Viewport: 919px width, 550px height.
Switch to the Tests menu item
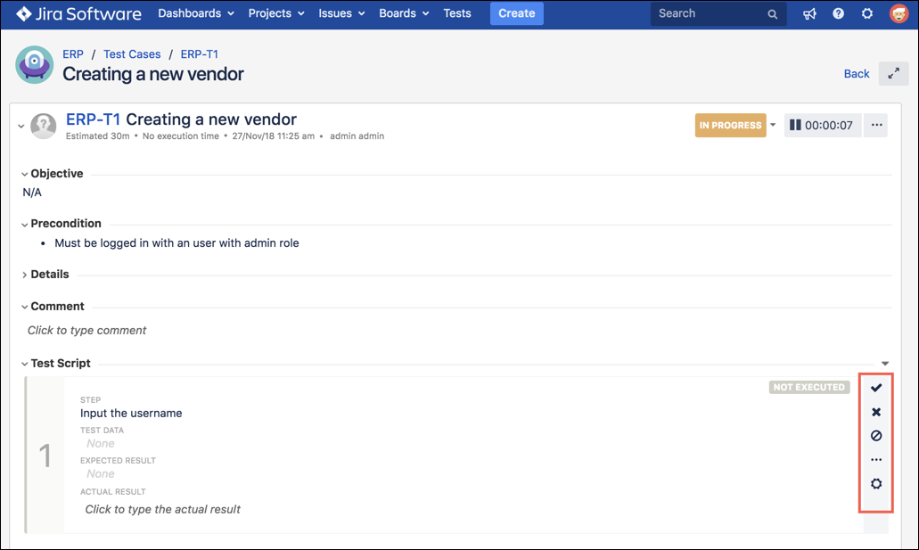pos(457,13)
